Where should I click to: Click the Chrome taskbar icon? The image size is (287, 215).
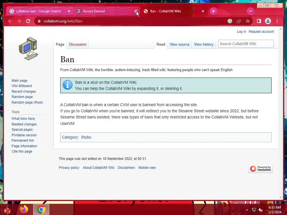(41, 209)
